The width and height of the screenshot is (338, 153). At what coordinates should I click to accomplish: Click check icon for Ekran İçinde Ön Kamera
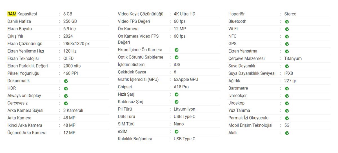tap(177, 50)
